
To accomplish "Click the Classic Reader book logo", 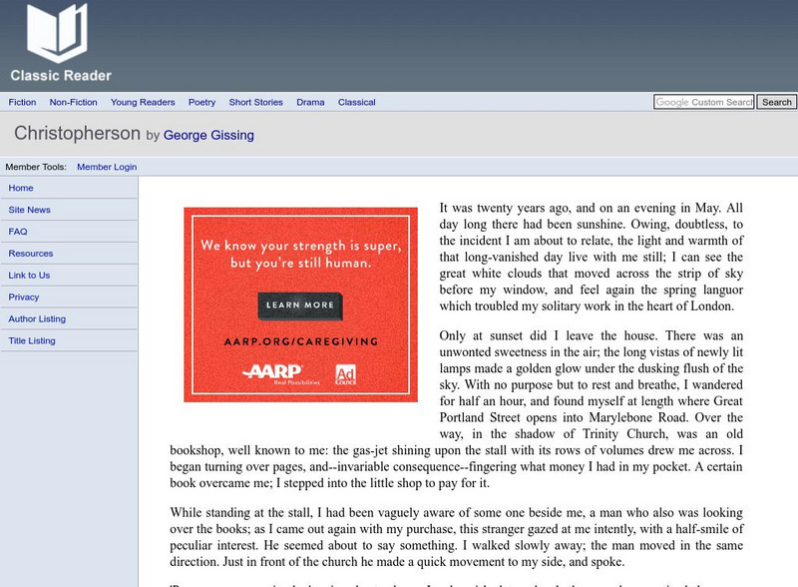I will (57, 33).
